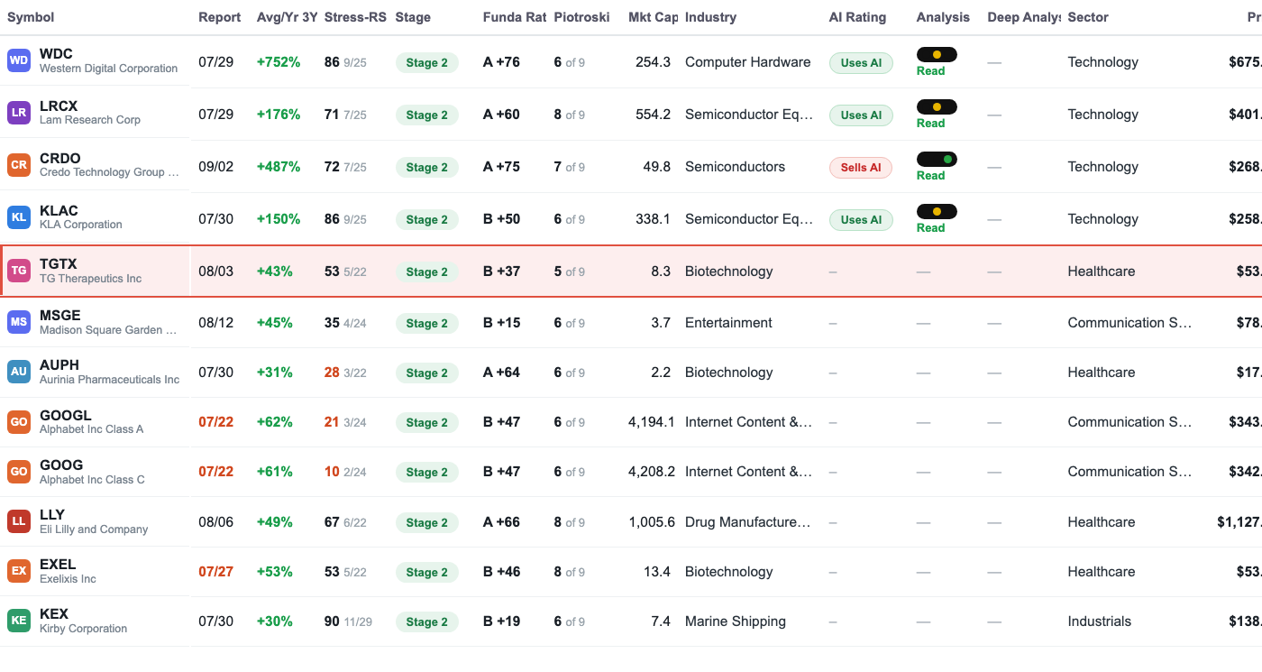Select the GOOGL Alphabet Class A row
1262x672 pixels.
coord(631,422)
